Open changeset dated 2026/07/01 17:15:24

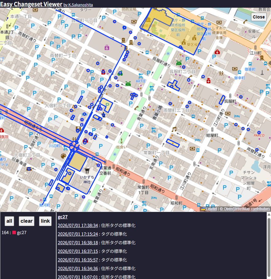point(78,234)
